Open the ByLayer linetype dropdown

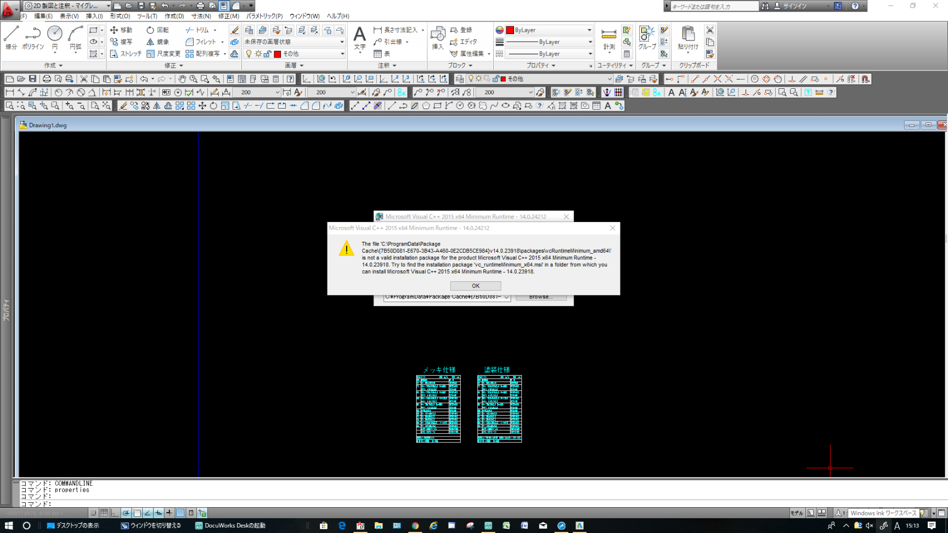pos(549,54)
